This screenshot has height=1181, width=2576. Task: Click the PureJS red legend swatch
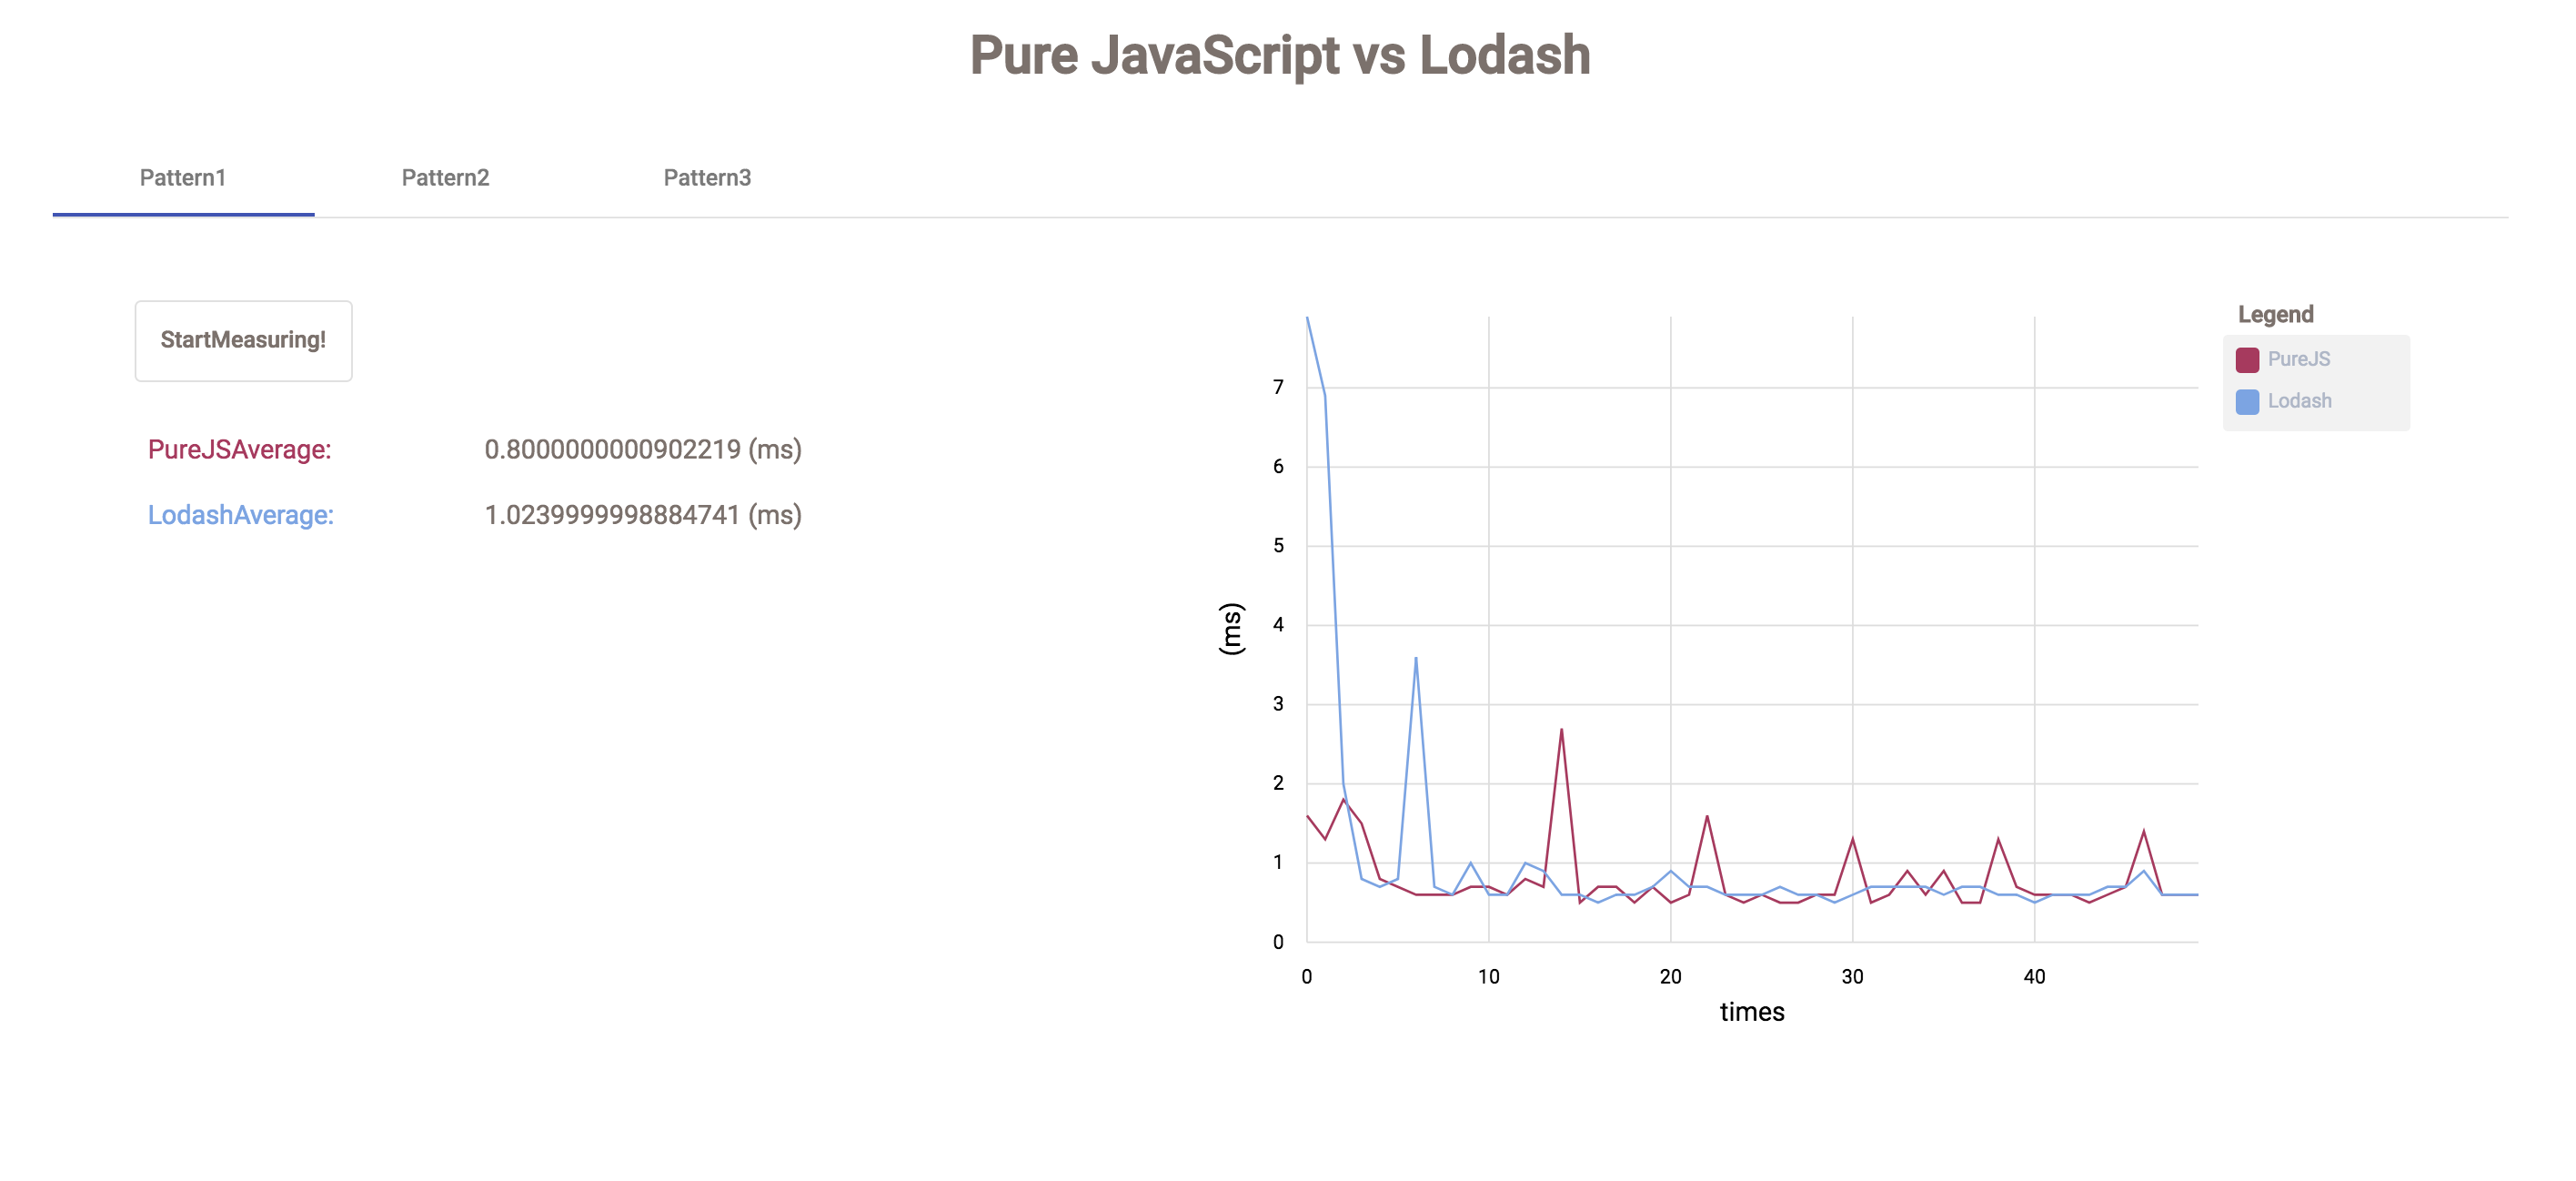tap(2247, 360)
